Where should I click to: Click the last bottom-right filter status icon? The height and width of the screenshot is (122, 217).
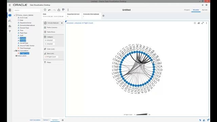[208, 120]
